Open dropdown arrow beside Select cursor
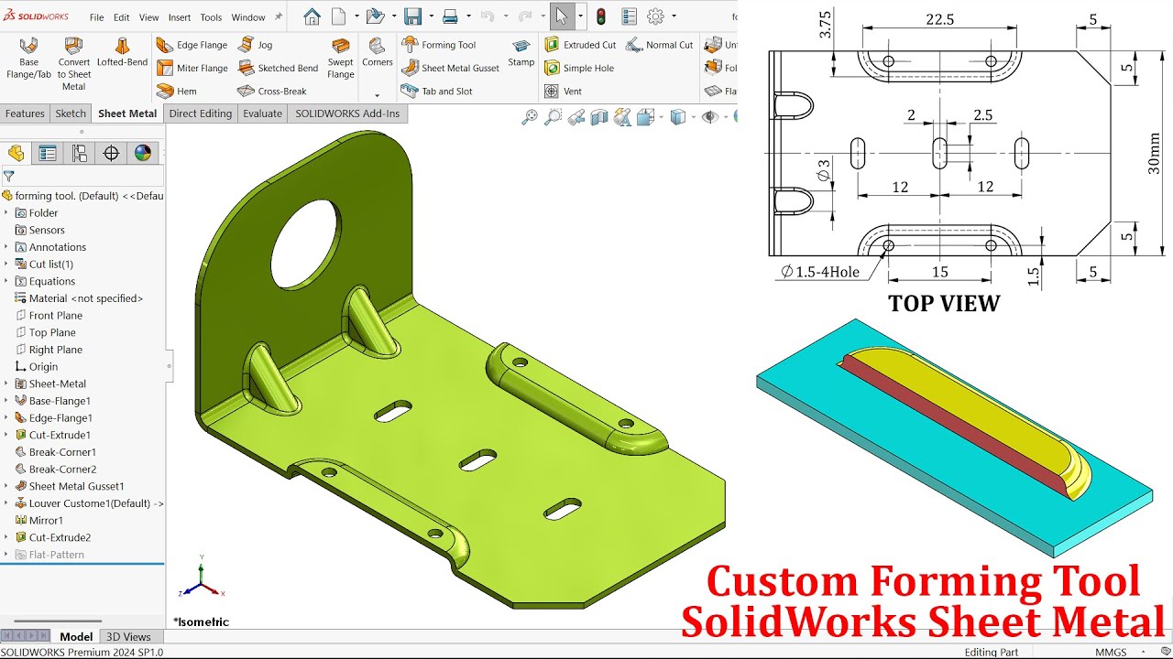 point(581,16)
